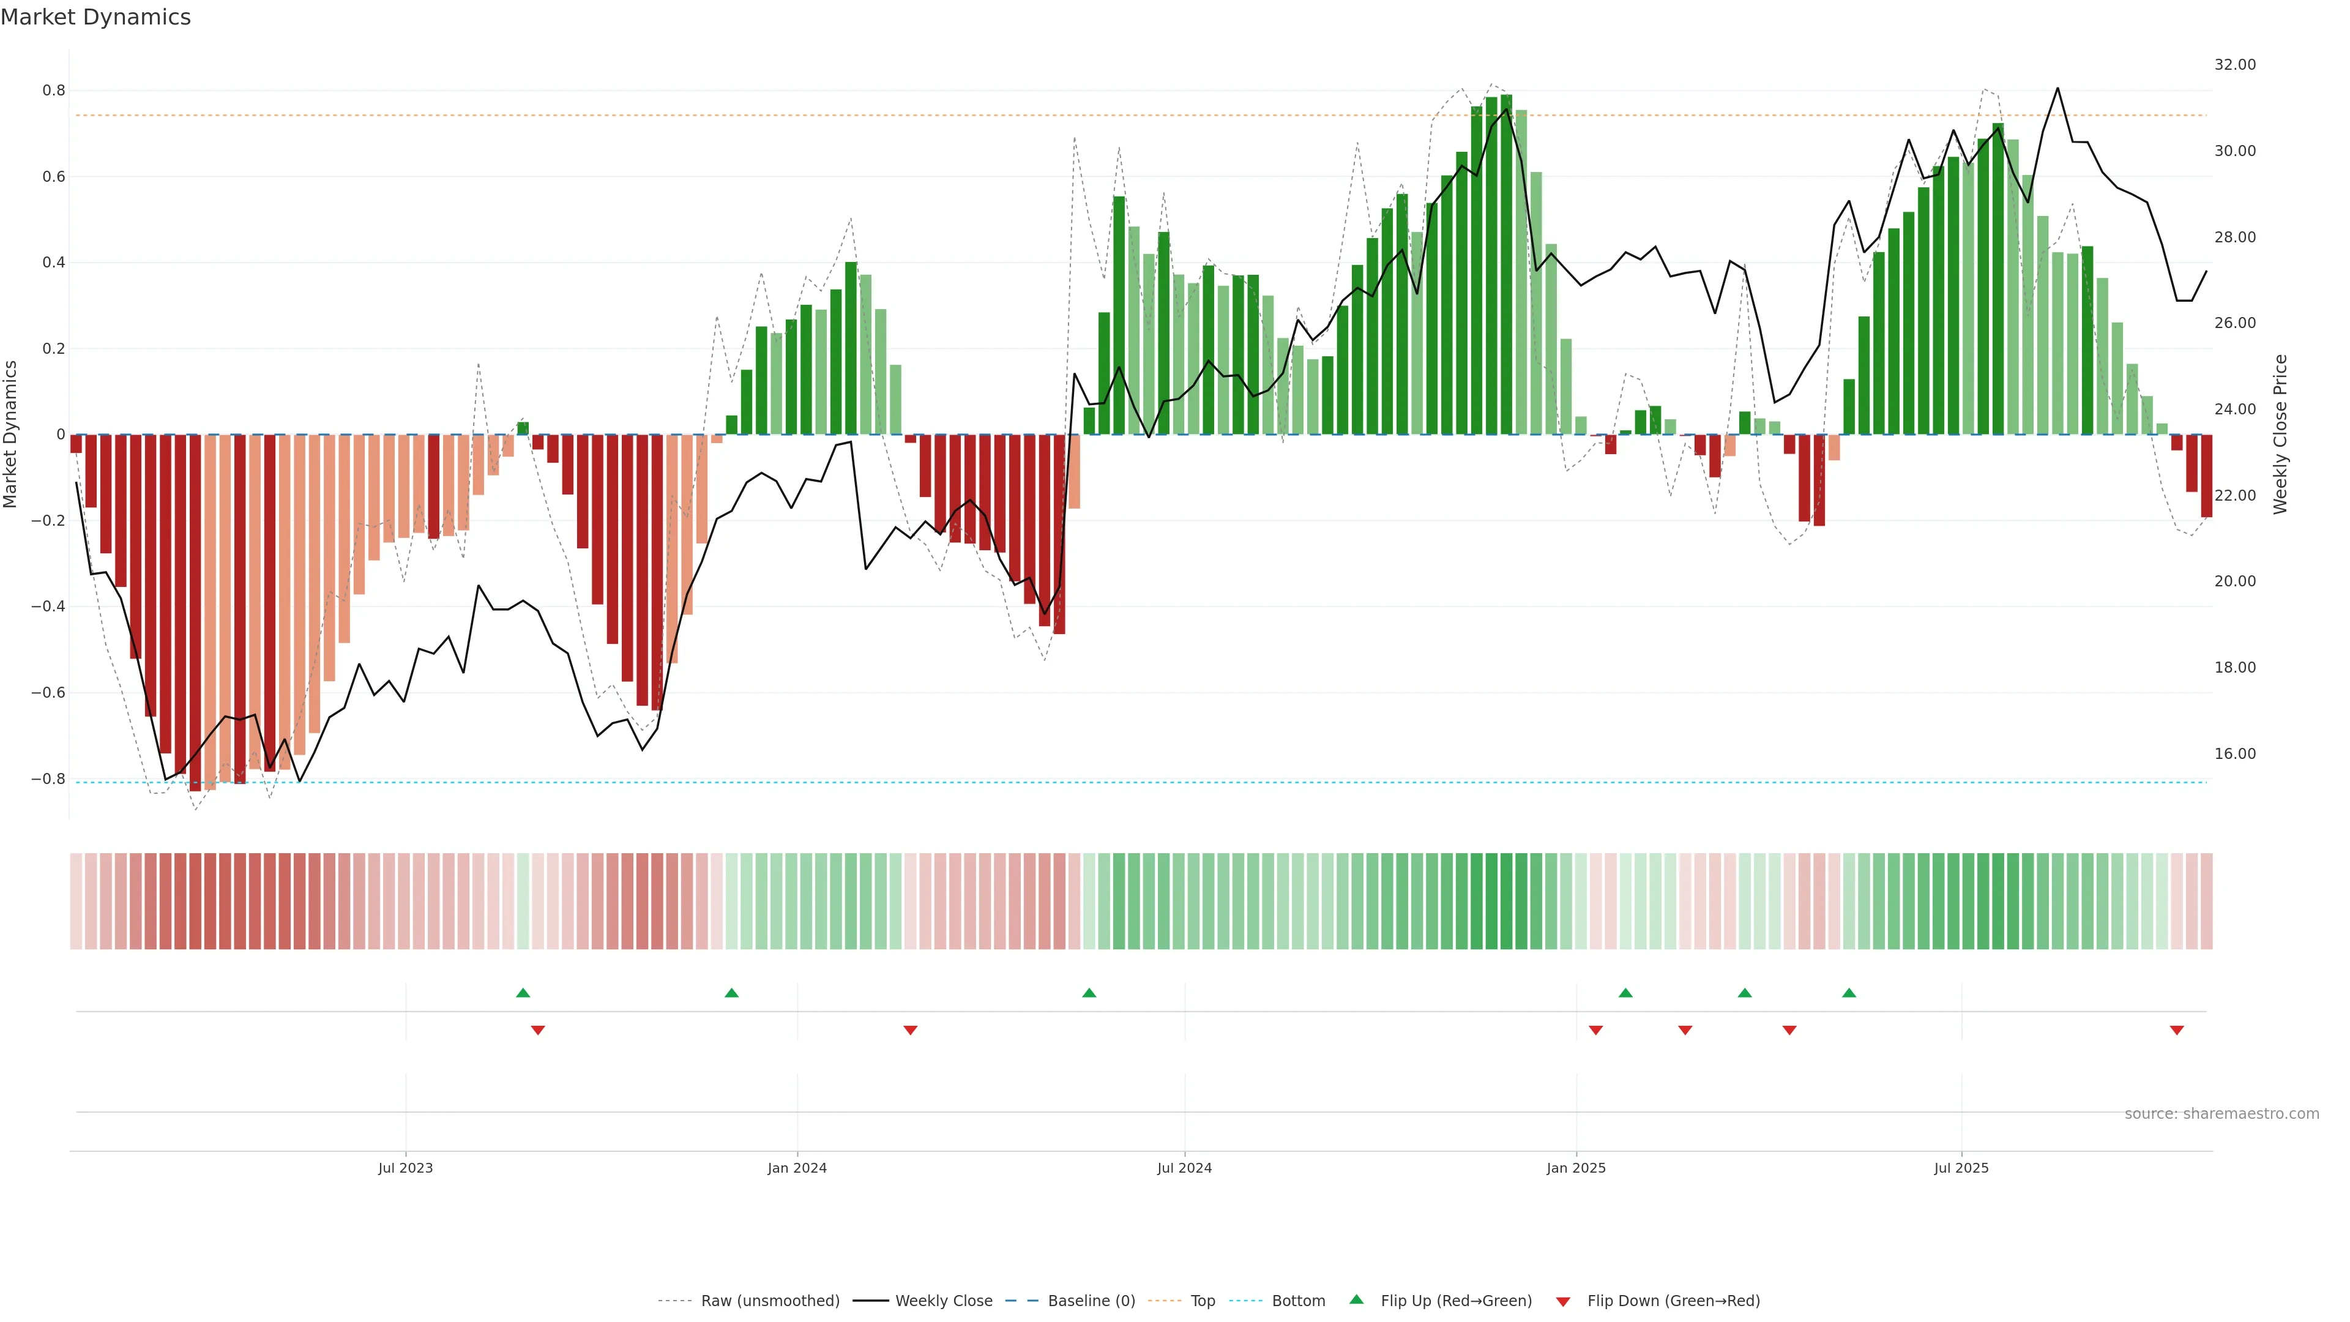Image resolution: width=2350 pixels, height=1322 pixels.
Task: Click the Flip Up green triangle legend icon
Action: [1357, 1299]
